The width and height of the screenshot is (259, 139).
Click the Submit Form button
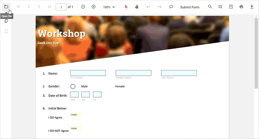point(190,7)
